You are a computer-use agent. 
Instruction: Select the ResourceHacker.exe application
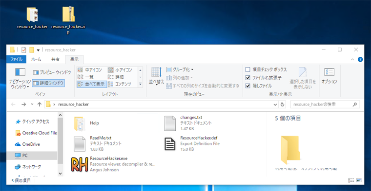click(x=114, y=164)
